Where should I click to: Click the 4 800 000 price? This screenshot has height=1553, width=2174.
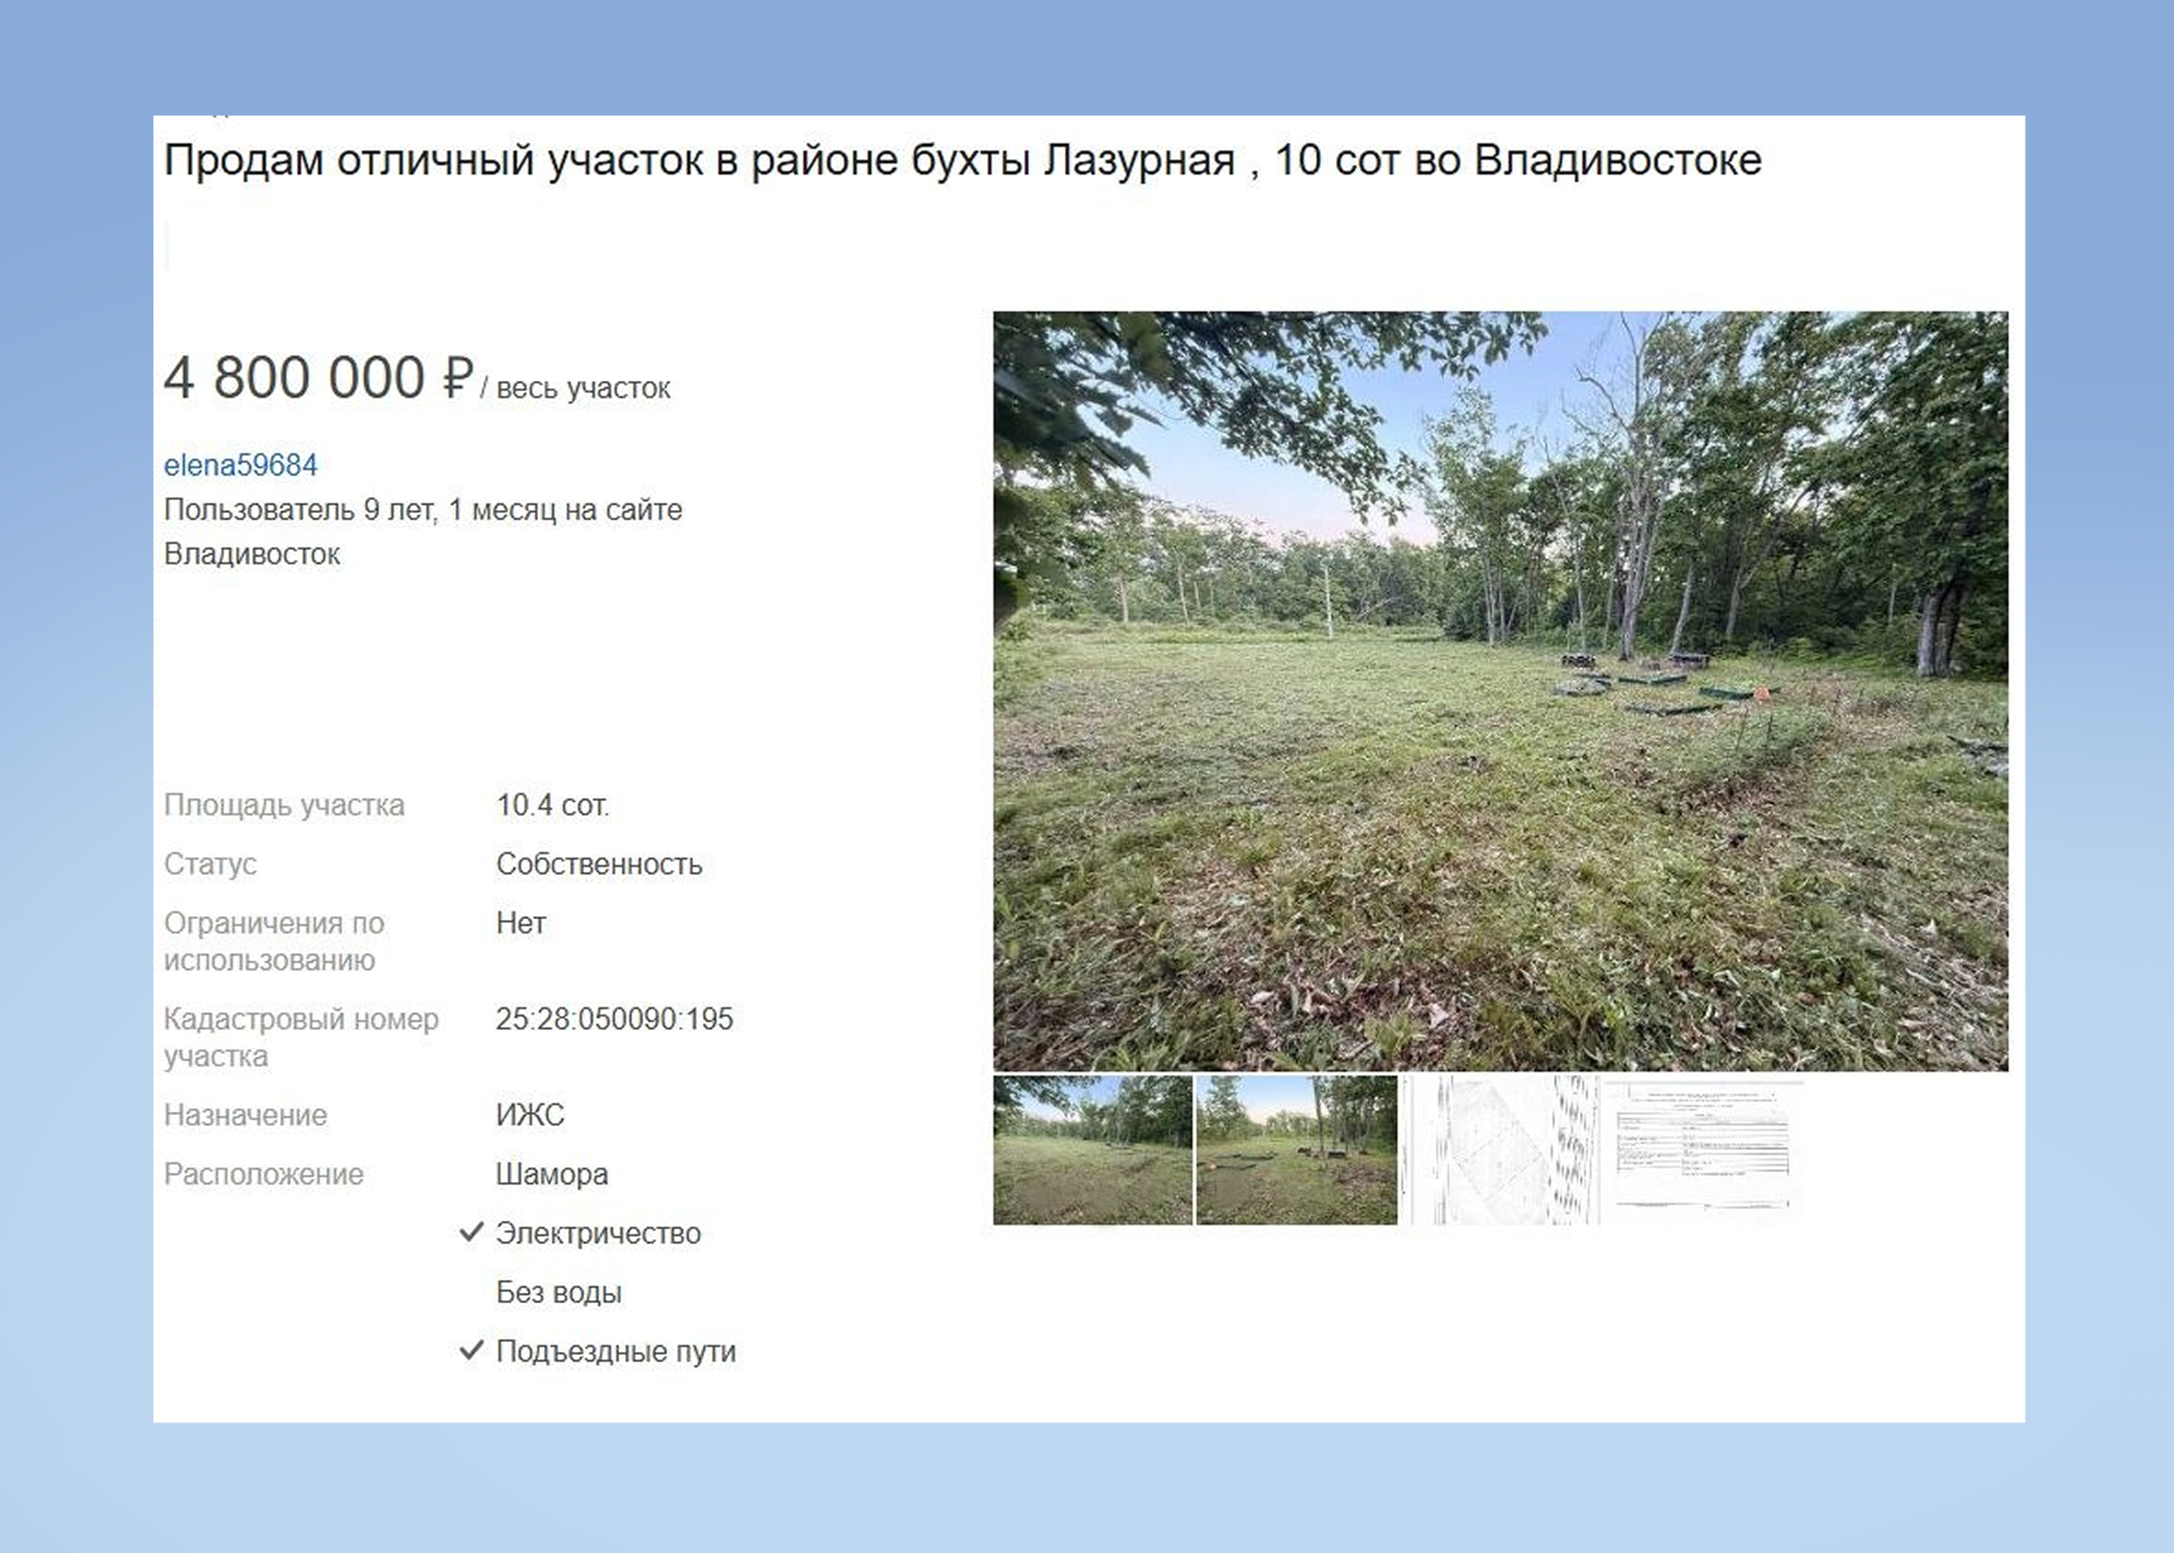coord(294,378)
